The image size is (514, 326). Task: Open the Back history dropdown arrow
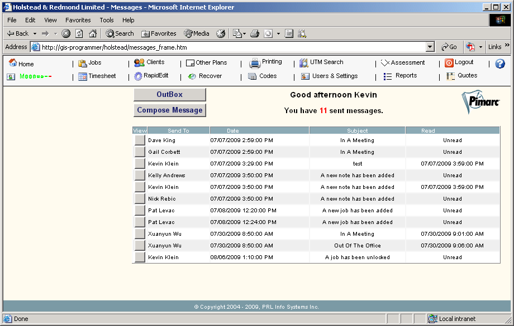[35, 33]
